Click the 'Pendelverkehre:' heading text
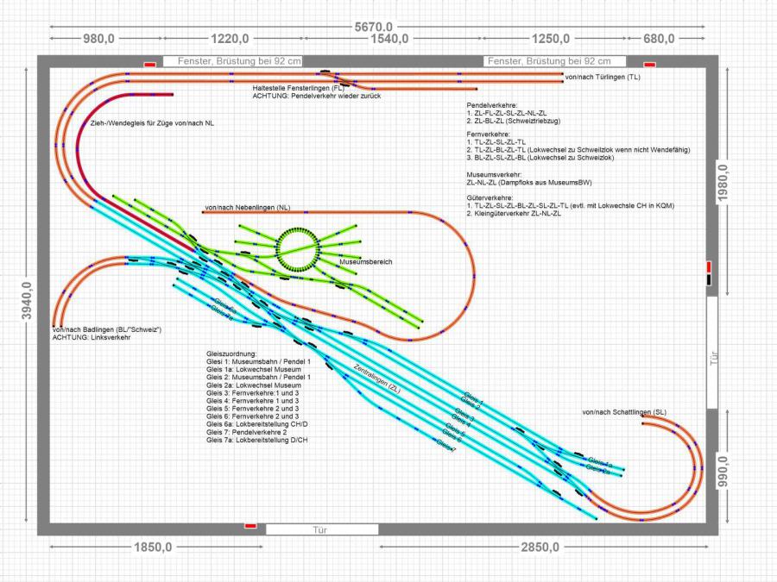 click(493, 104)
